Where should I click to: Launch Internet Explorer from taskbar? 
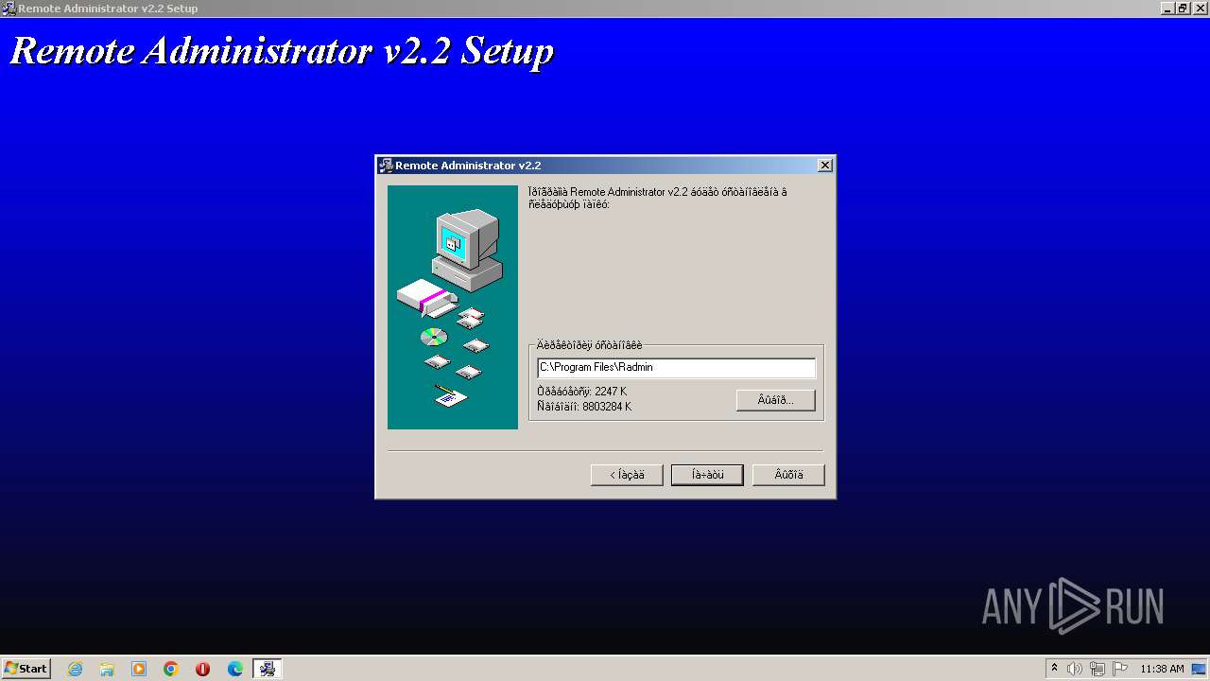coord(75,669)
